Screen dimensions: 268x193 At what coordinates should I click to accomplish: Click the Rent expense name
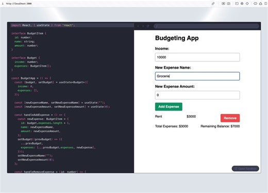tap(158, 117)
